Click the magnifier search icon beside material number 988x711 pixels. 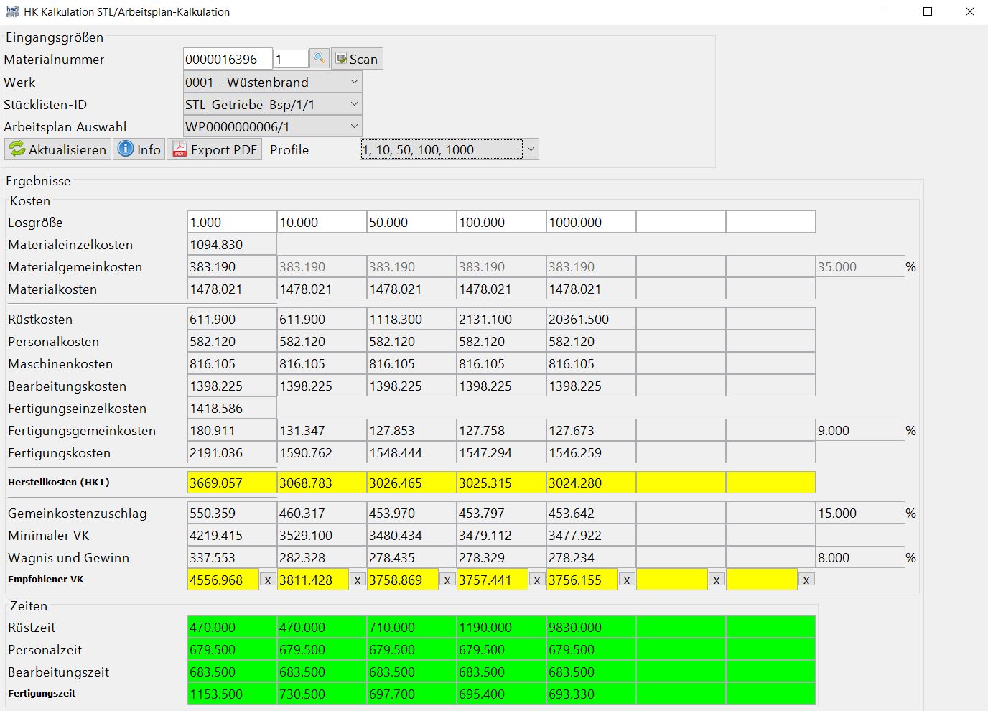point(320,59)
